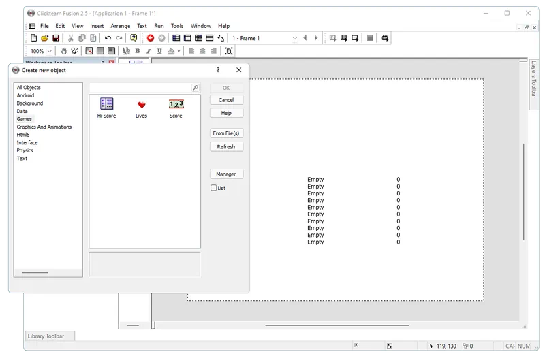
Task: Click the Cancel button
Action: (226, 99)
